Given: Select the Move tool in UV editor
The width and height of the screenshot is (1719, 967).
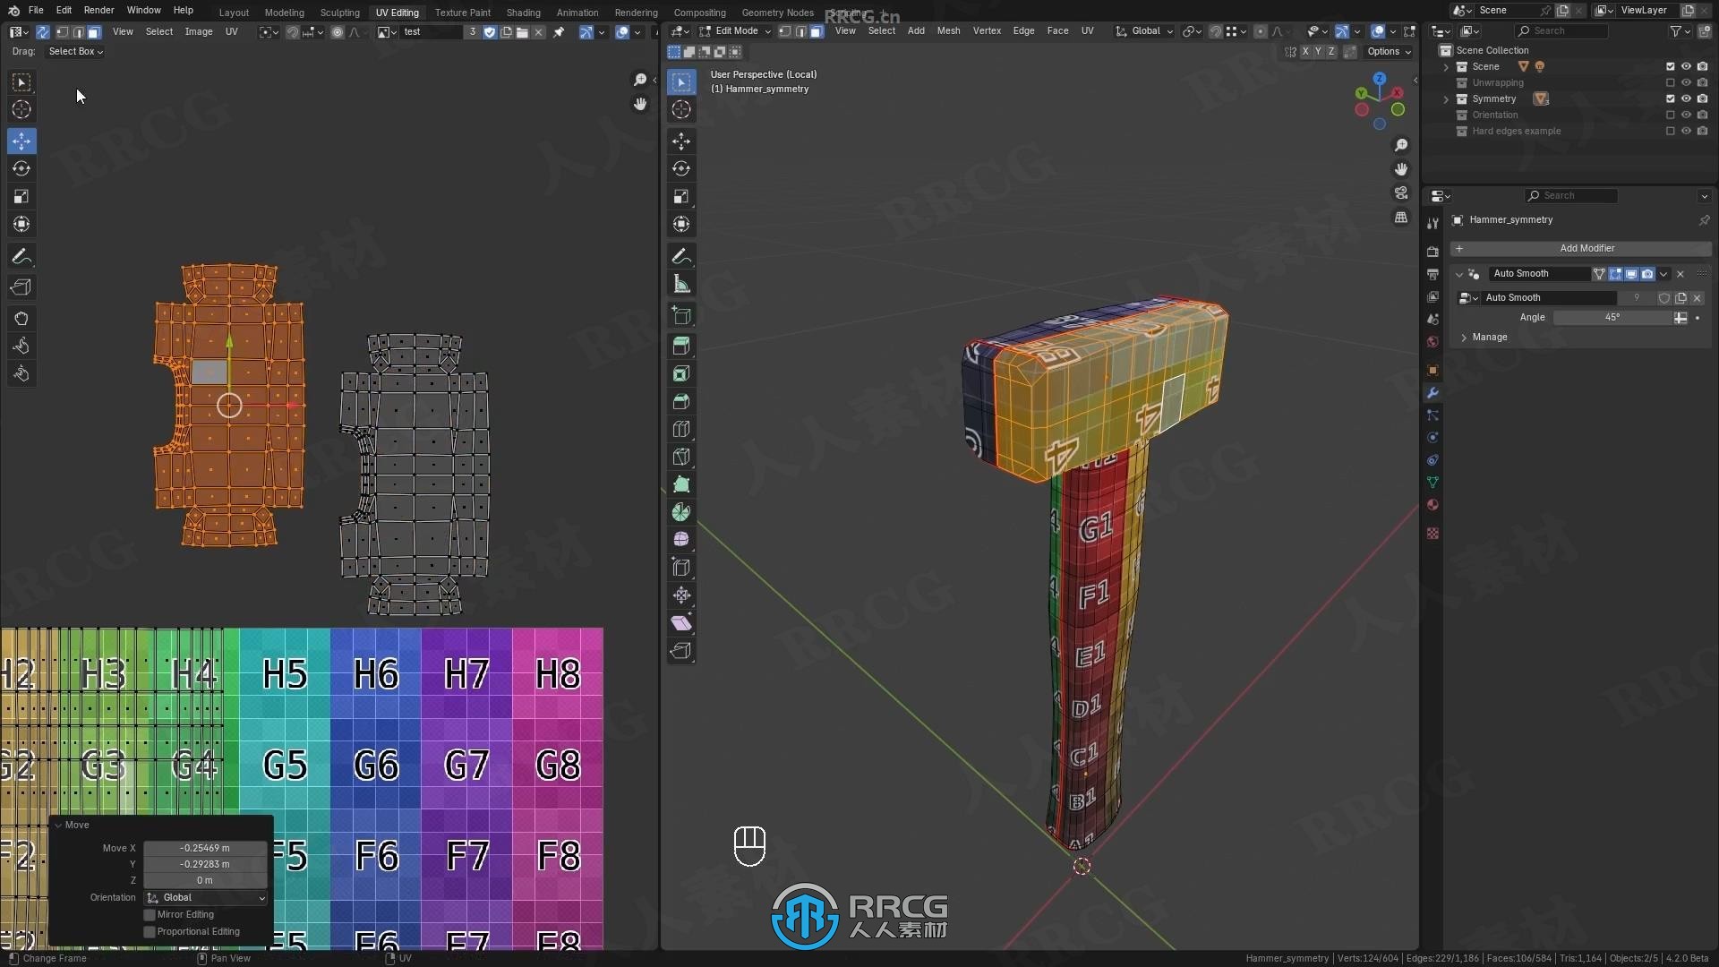Looking at the screenshot, I should (21, 141).
